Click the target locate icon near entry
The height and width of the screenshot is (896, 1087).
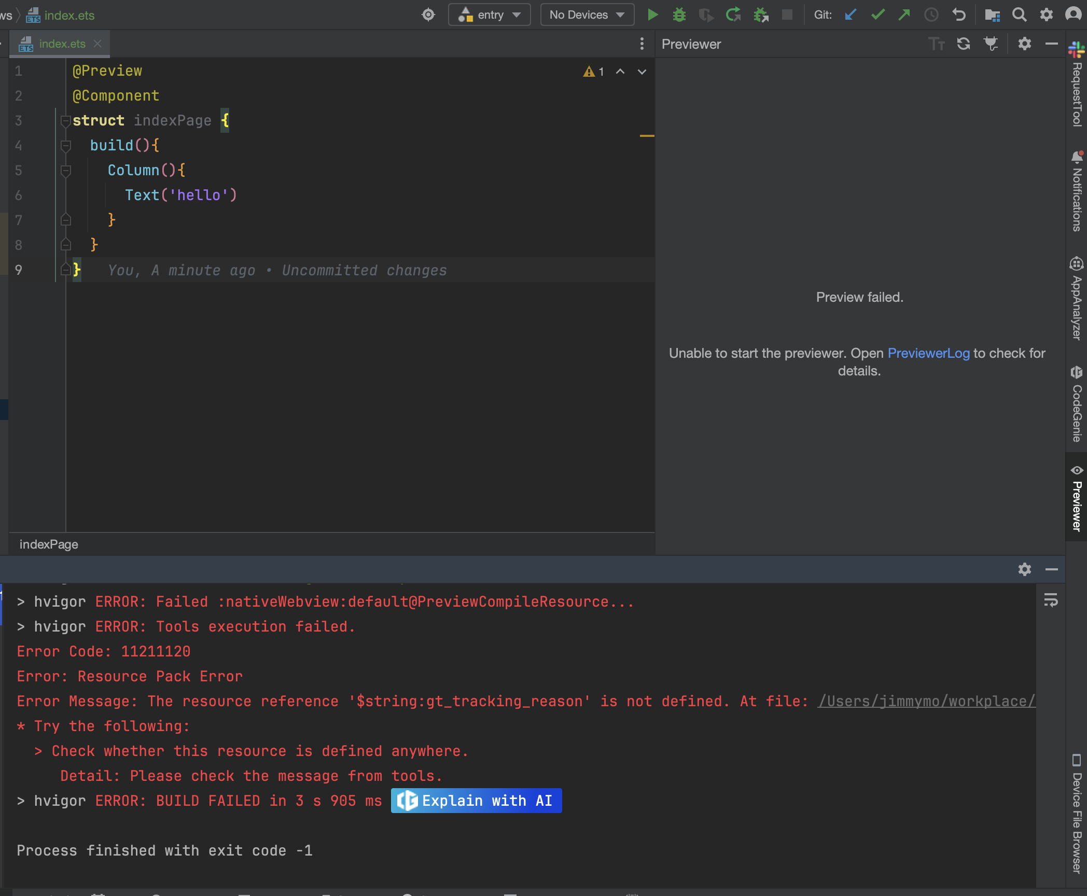click(428, 15)
